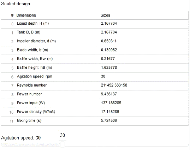Select the Blade width, b (m) row
190x150 pixels.
click(x=95, y=50)
